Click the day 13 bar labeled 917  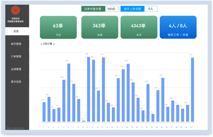coord(103,90)
